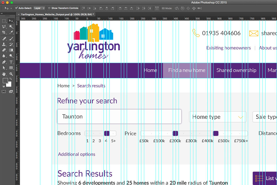Open the Home type dropdown
The width and height of the screenshot is (277, 185).
pos(218,117)
